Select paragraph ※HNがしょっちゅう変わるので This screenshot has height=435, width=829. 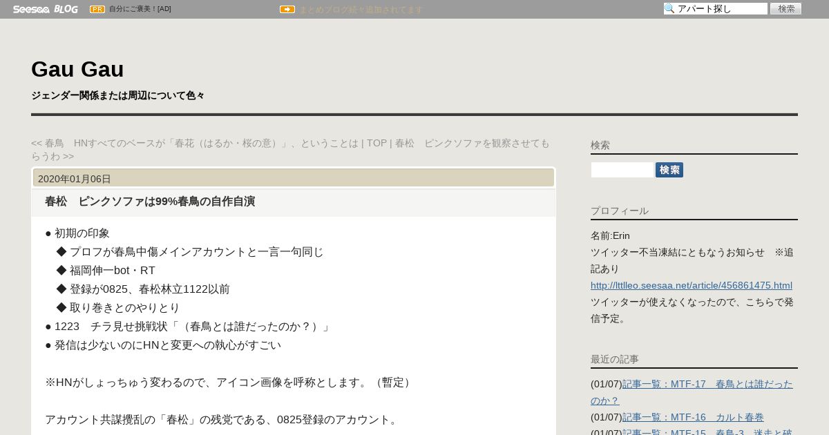[x=229, y=383]
